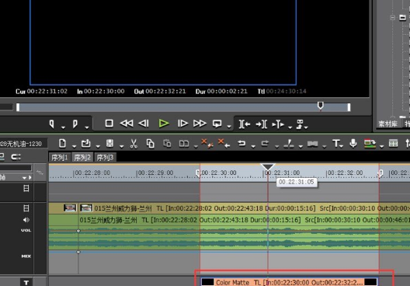This screenshot has width=410, height=286.
Task: Click the 素材库 panel tab
Action: coord(387,124)
